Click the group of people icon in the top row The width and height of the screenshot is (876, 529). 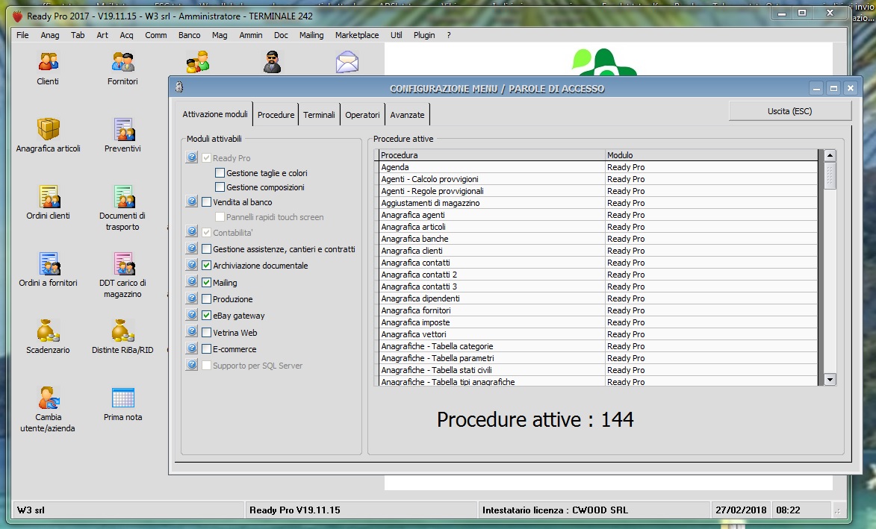198,62
